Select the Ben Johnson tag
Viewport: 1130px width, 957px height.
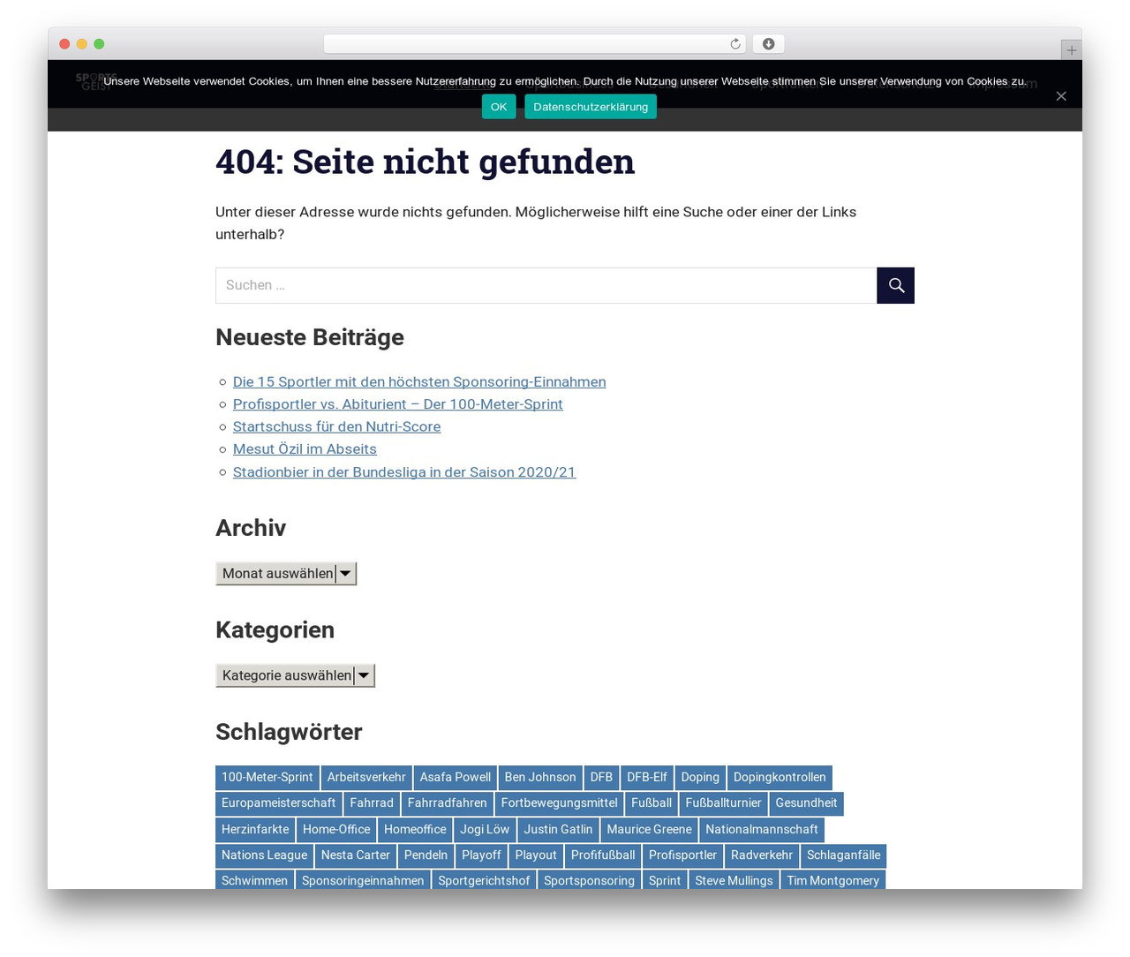tap(540, 778)
